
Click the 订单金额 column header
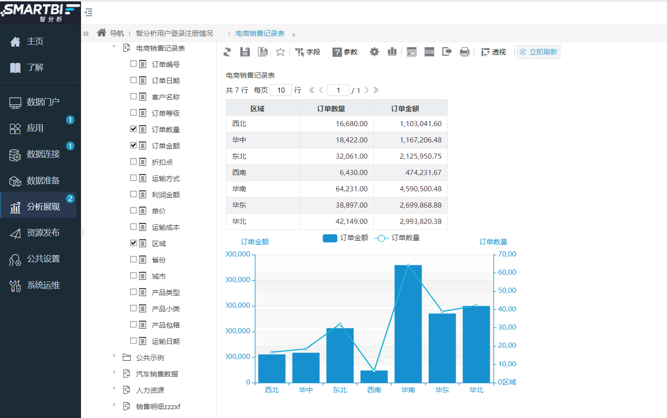coord(411,108)
